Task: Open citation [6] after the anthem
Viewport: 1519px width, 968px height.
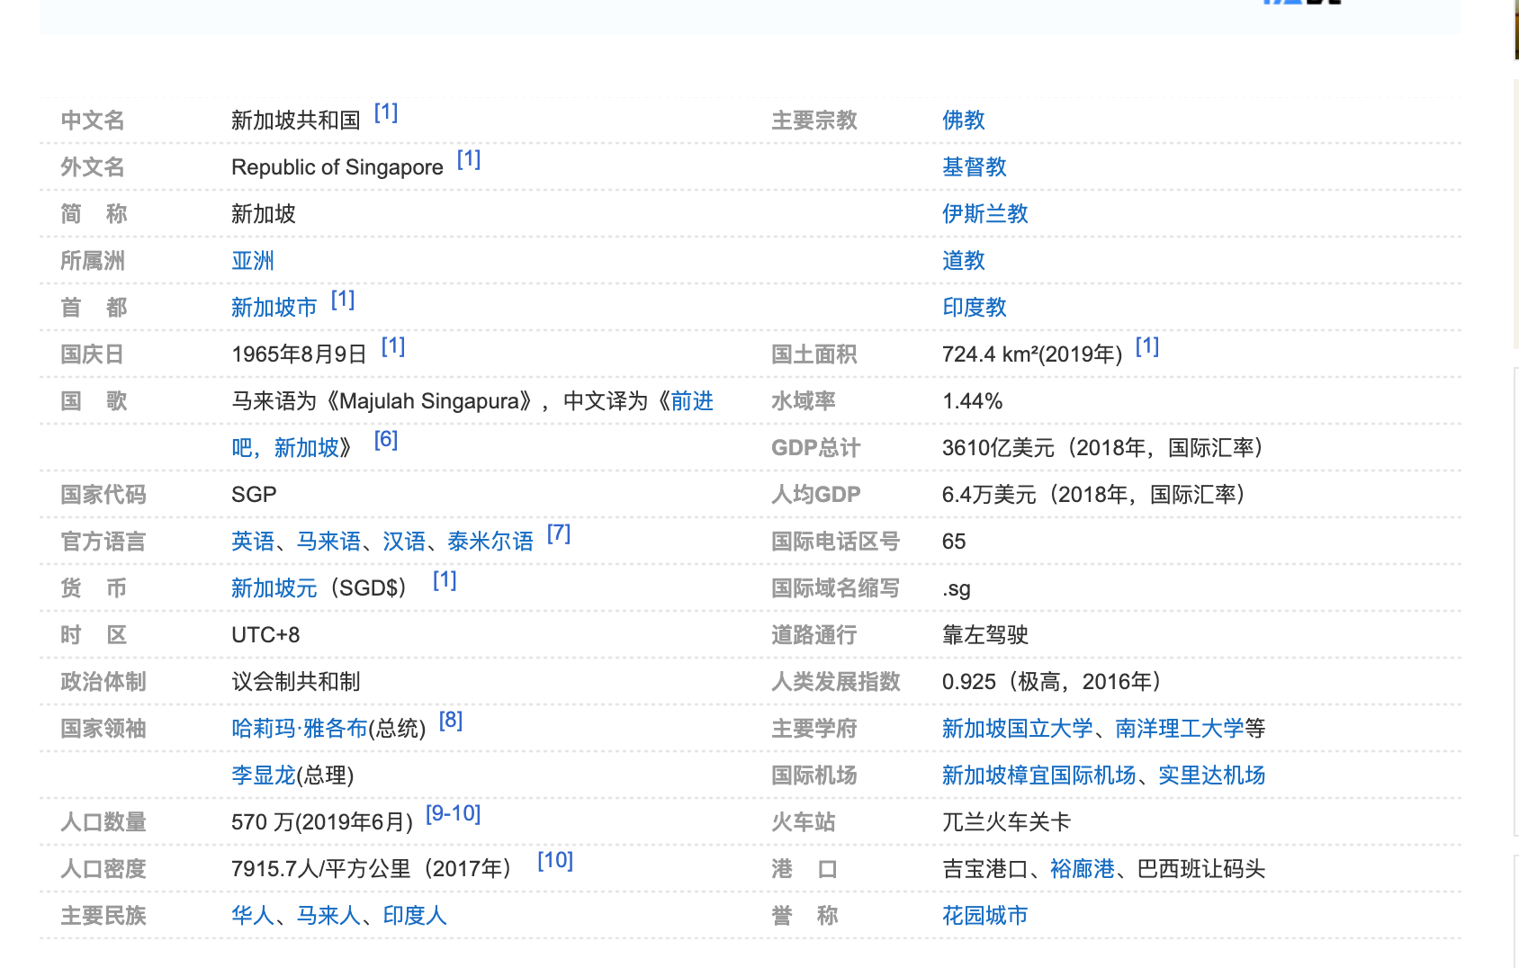Action: tap(386, 440)
